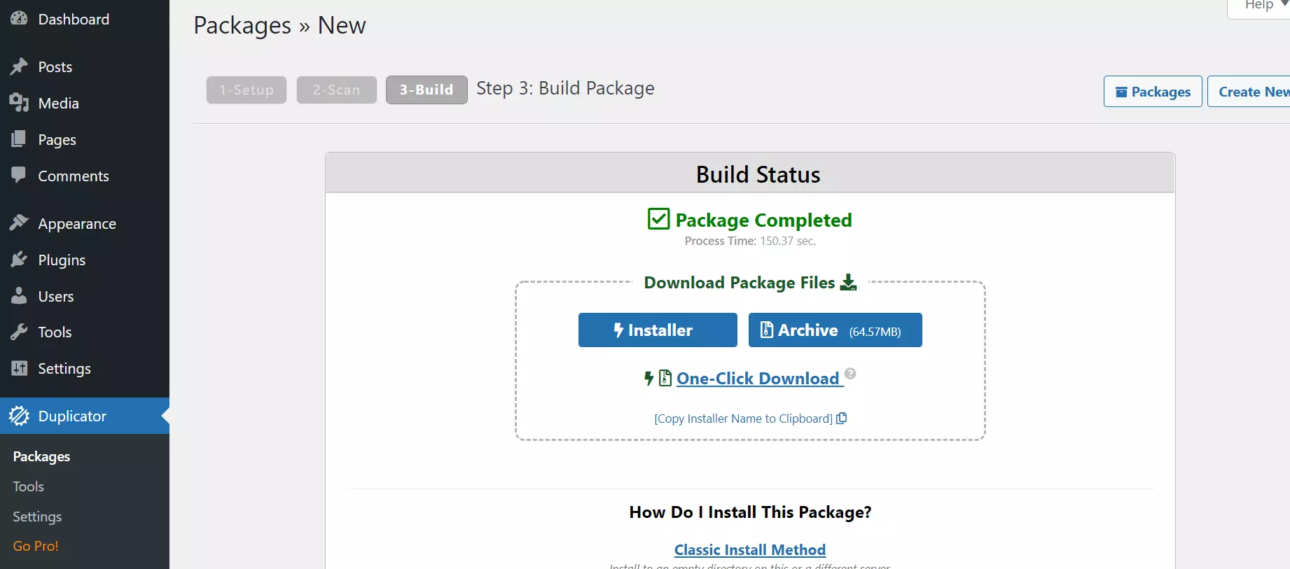Click the Settings sliders icon
This screenshot has height=569, width=1290.
pyautogui.click(x=19, y=368)
